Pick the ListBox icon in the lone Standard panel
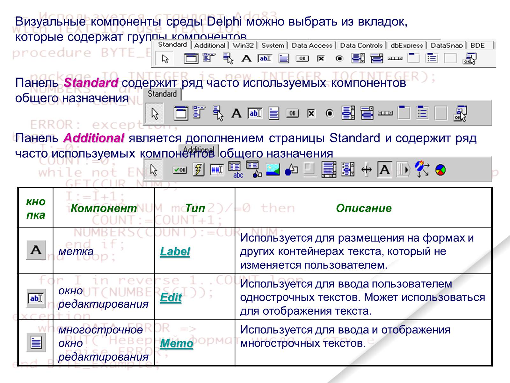 [x=348, y=113]
